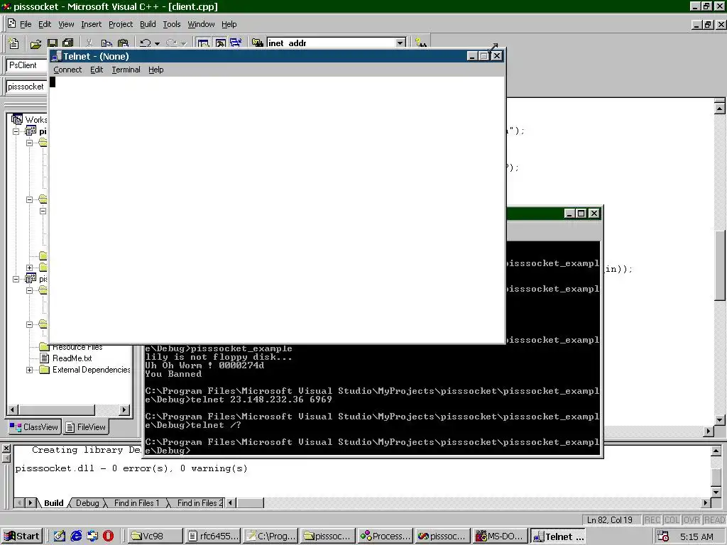Screen dimensions: 727x545
Task: Click the Show Desktop quick launch icon
Action: (x=60, y=536)
